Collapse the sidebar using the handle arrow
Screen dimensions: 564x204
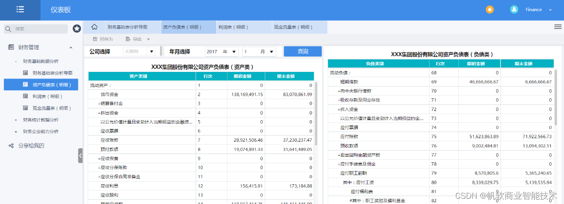pos(80,155)
